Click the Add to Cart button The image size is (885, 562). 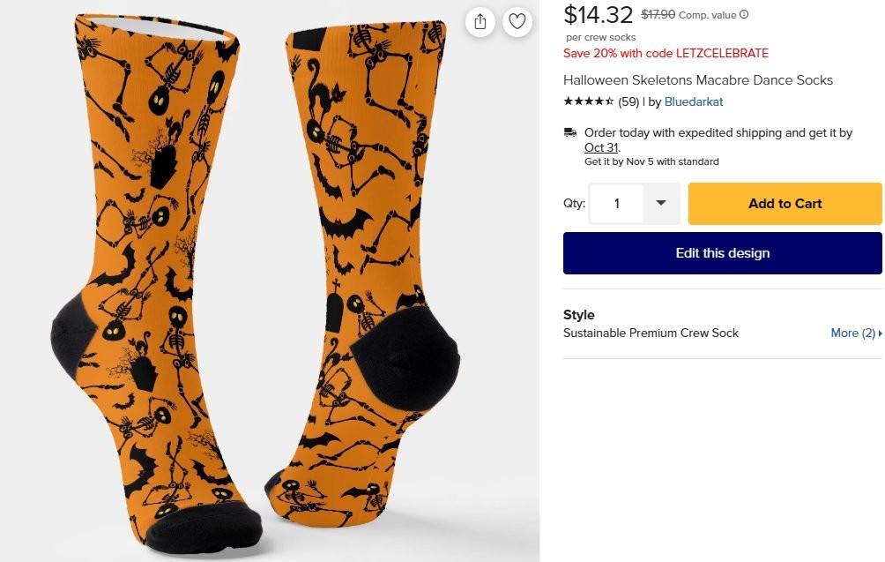[x=785, y=204]
